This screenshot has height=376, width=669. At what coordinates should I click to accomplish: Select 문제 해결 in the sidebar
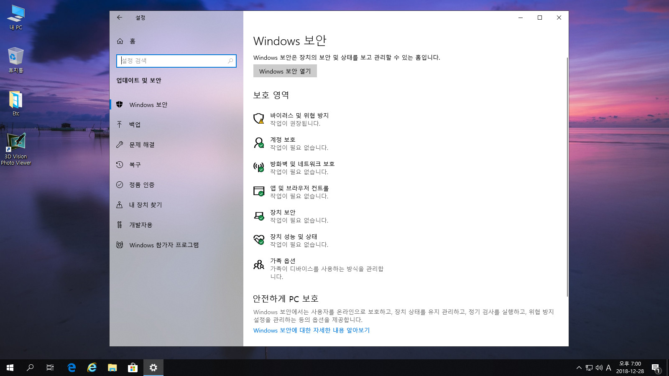coord(176,145)
